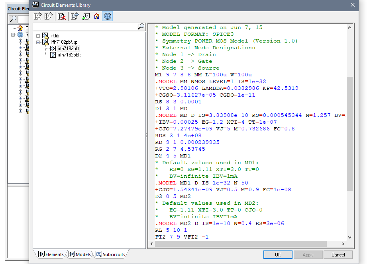Click the magnifier icon in dialog search box
Viewport: 373px width, 264px height.
coord(141,27)
